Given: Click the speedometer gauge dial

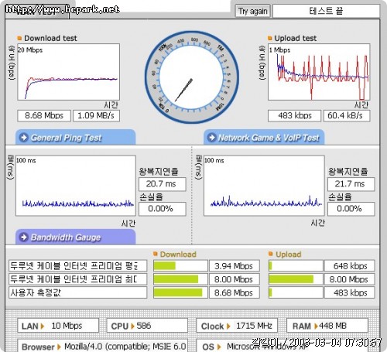Looking at the screenshot, I should coord(192,77).
